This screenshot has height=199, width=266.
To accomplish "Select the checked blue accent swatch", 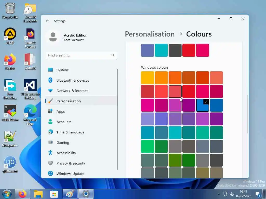I will (203, 105).
